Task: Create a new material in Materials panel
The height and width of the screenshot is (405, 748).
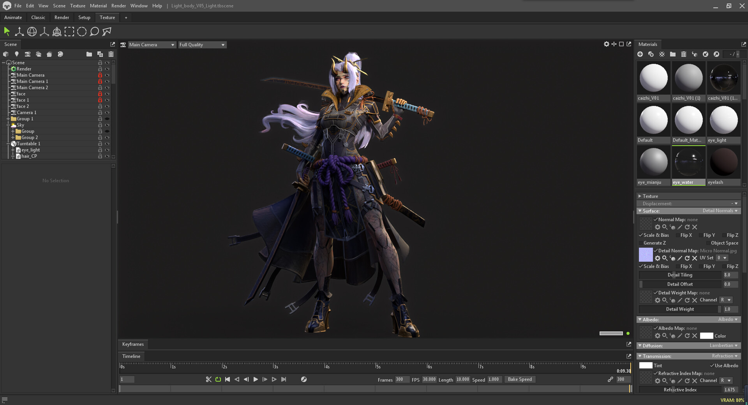Action: pyautogui.click(x=640, y=54)
